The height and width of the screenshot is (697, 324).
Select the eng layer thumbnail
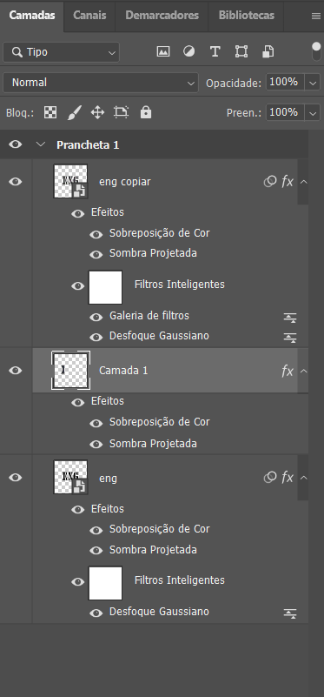click(x=70, y=477)
